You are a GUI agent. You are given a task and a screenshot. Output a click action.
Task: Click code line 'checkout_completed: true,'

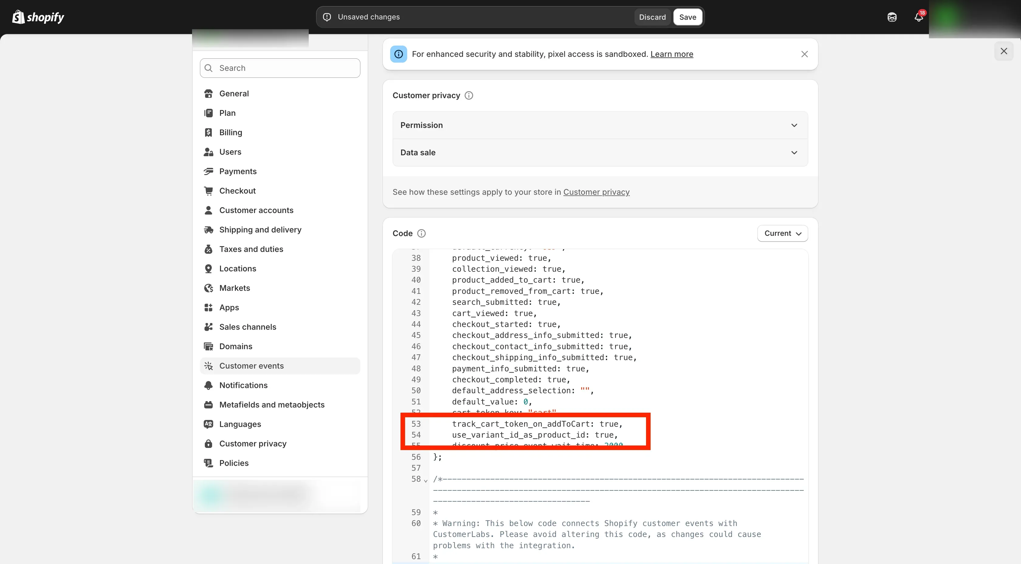point(511,380)
